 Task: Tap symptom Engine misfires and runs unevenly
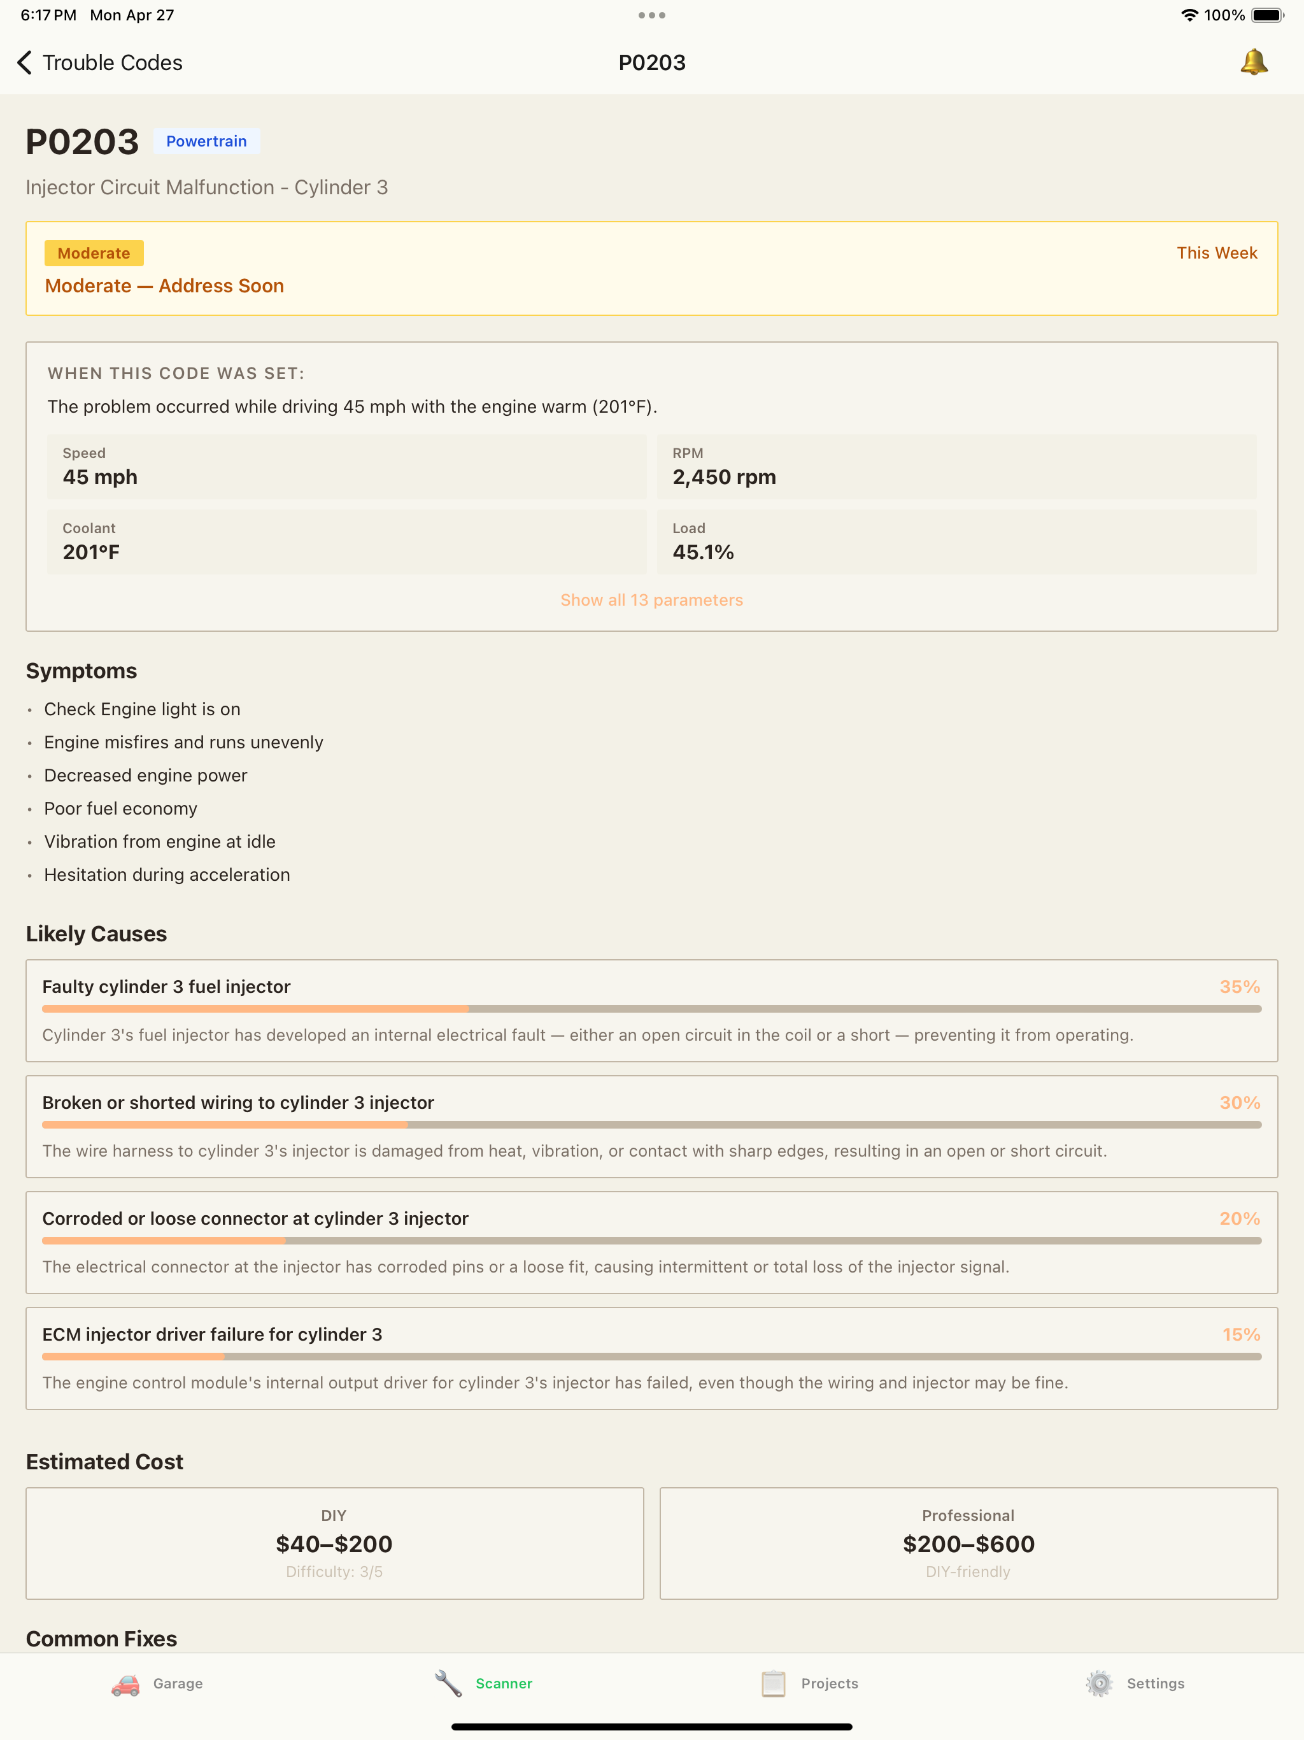click(184, 743)
